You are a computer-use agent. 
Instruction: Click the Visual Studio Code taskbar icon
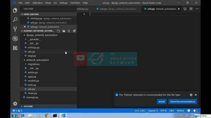point(63,115)
